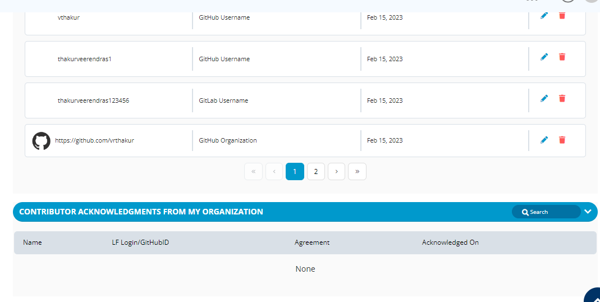Edit the vthakur GitHub Username entry
600x302 pixels.
coord(544,16)
